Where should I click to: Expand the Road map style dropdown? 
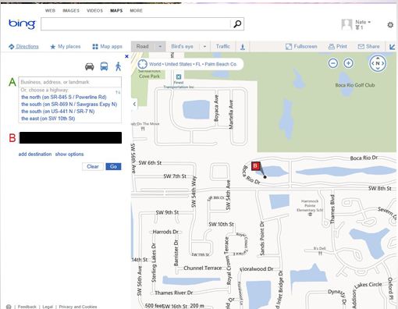tap(160, 47)
